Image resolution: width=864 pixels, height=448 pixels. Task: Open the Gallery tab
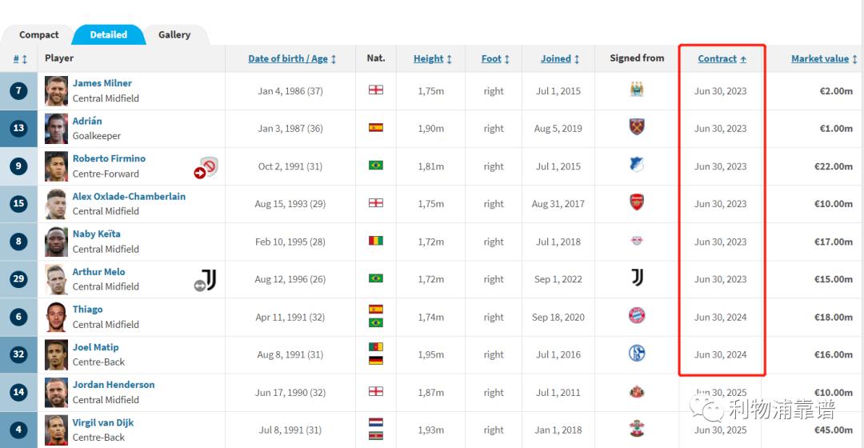point(174,35)
